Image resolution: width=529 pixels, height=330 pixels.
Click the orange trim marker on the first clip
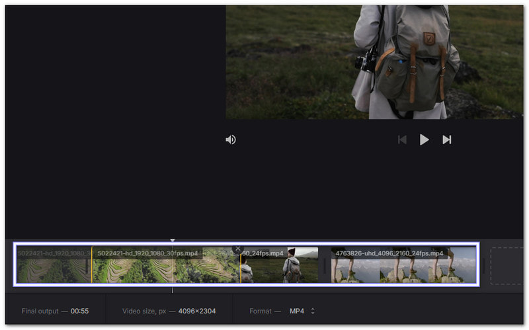91,266
